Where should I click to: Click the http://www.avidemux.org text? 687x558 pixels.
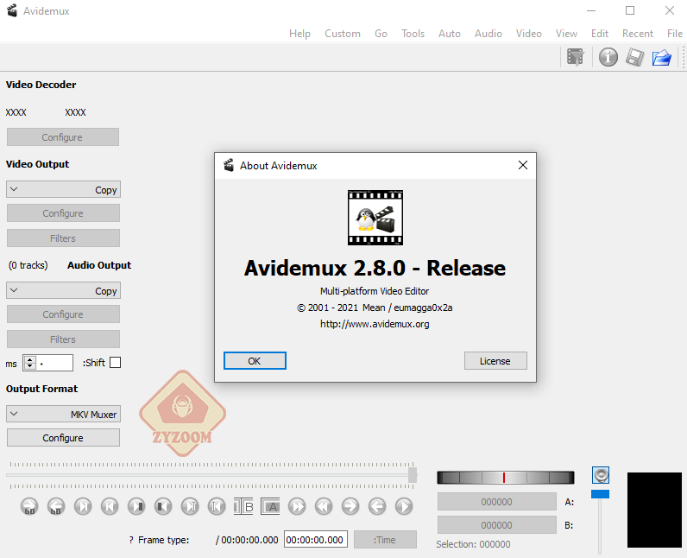375,325
